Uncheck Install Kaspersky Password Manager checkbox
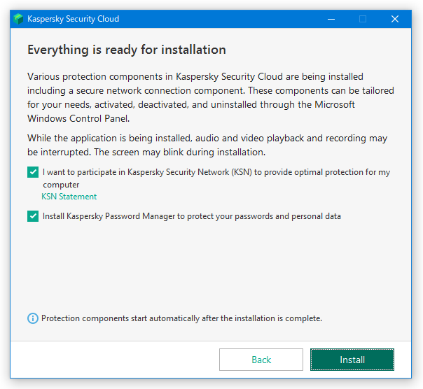 [x=33, y=216]
